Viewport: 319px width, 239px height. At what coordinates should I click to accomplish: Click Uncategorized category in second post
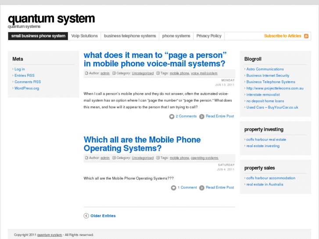coord(143,158)
